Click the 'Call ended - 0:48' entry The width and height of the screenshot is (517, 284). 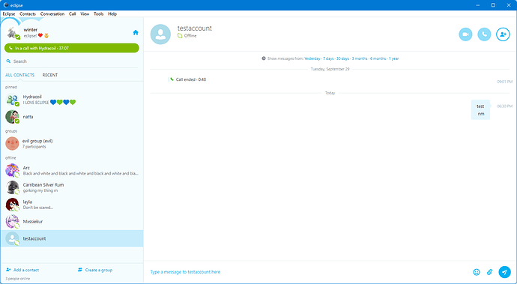[x=190, y=79]
